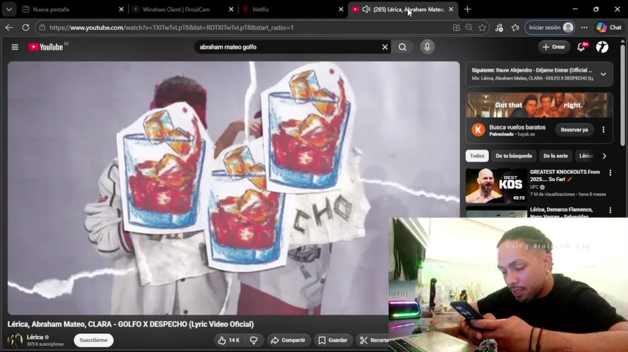Open the media control music icon
Screen dimensions: 628x352
(499, 27)
